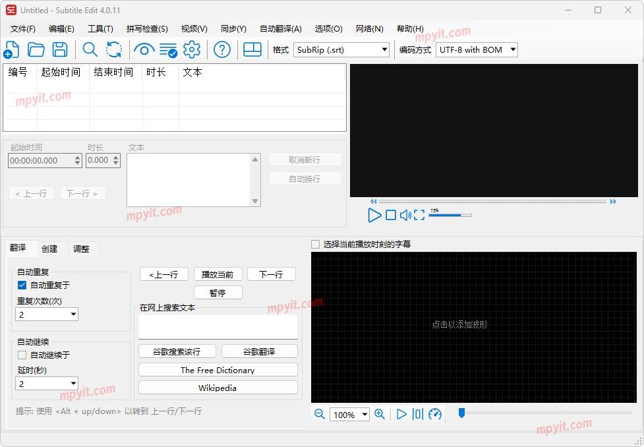Click 播放当前 button
Screen dimensions: 644x447
click(218, 274)
